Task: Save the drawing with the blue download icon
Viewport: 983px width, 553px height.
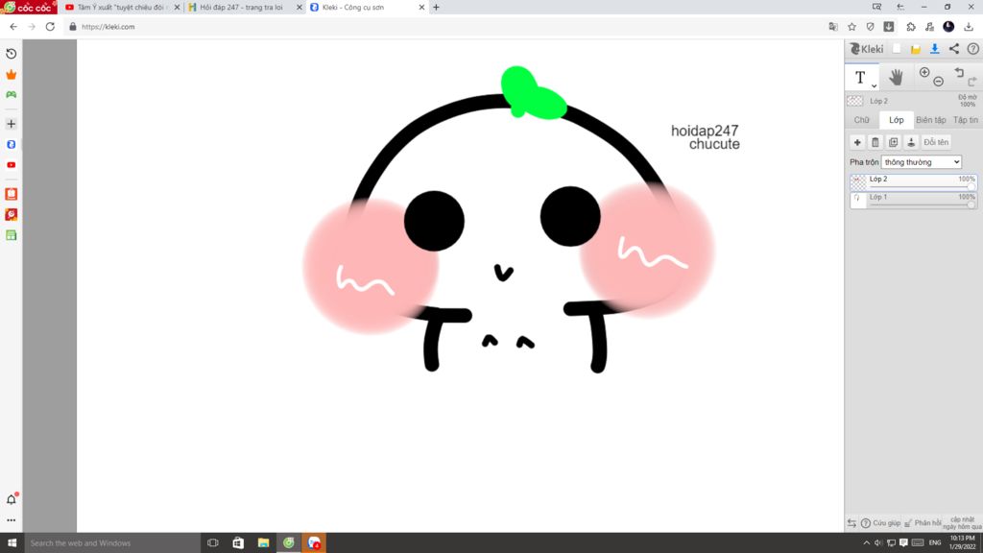Action: pos(935,49)
